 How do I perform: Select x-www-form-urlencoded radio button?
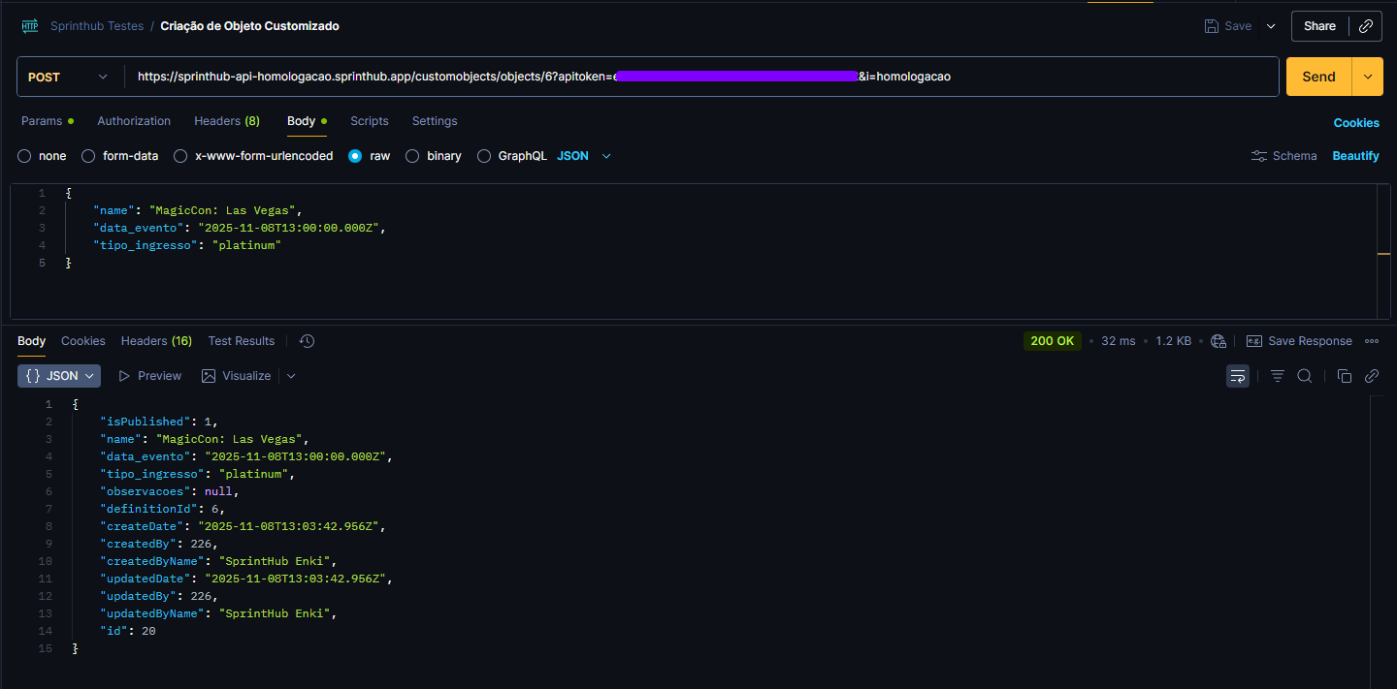(180, 156)
